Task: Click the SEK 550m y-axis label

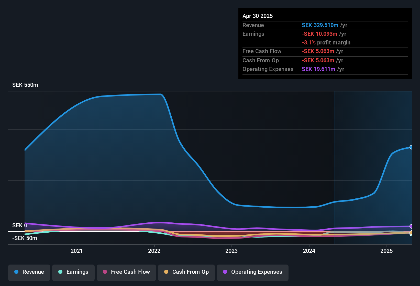Action: point(25,85)
